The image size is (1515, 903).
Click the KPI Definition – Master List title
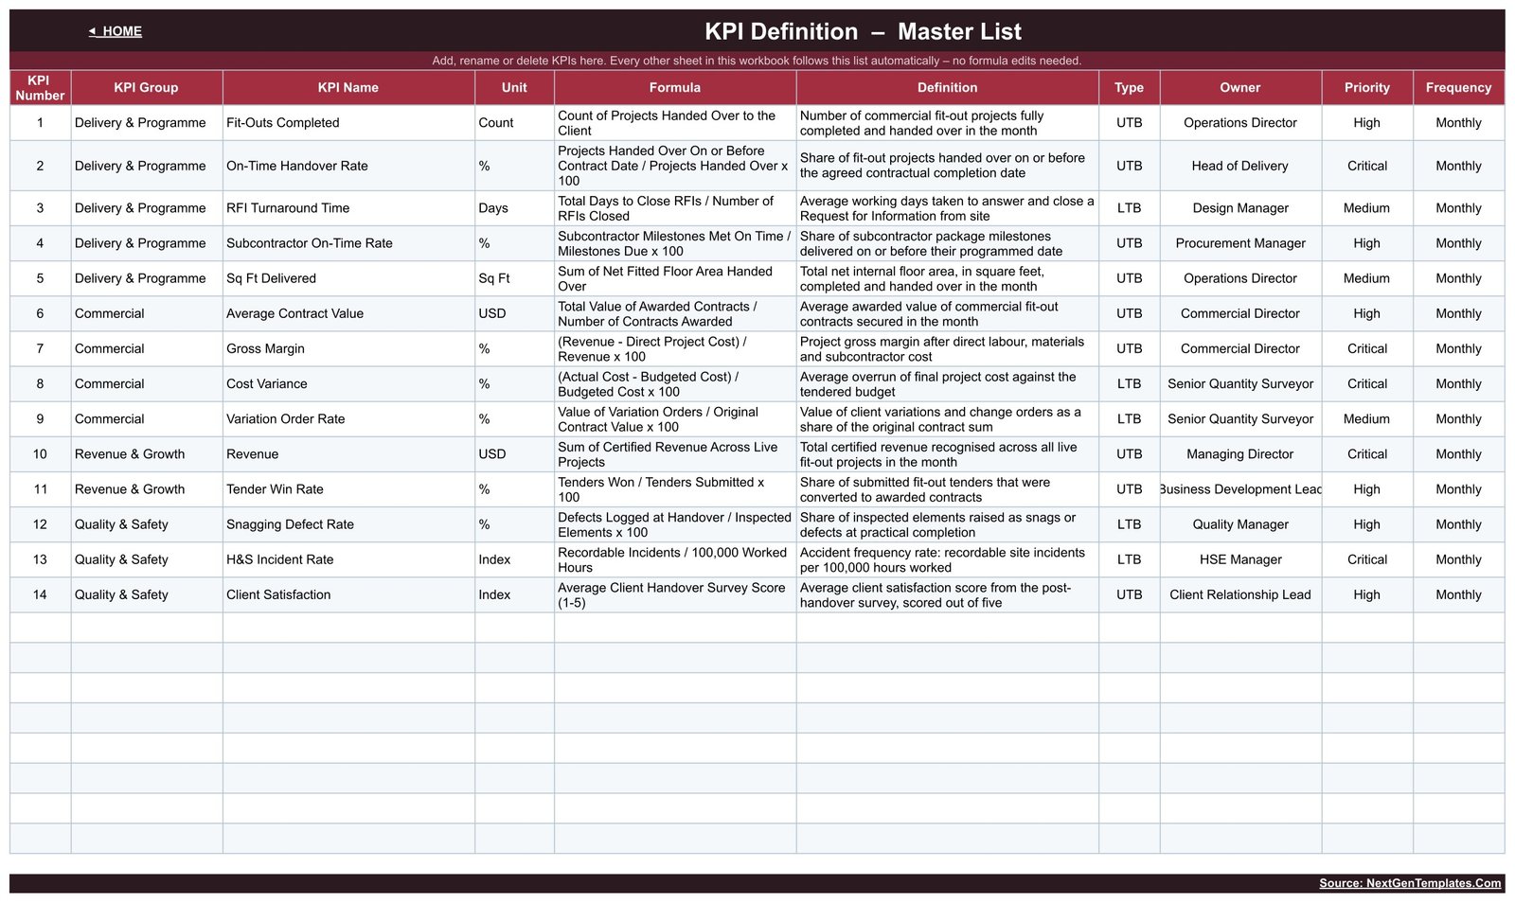(x=863, y=31)
